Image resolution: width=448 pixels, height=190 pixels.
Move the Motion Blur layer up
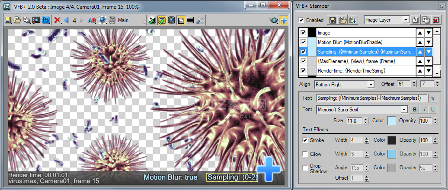[x=420, y=42]
